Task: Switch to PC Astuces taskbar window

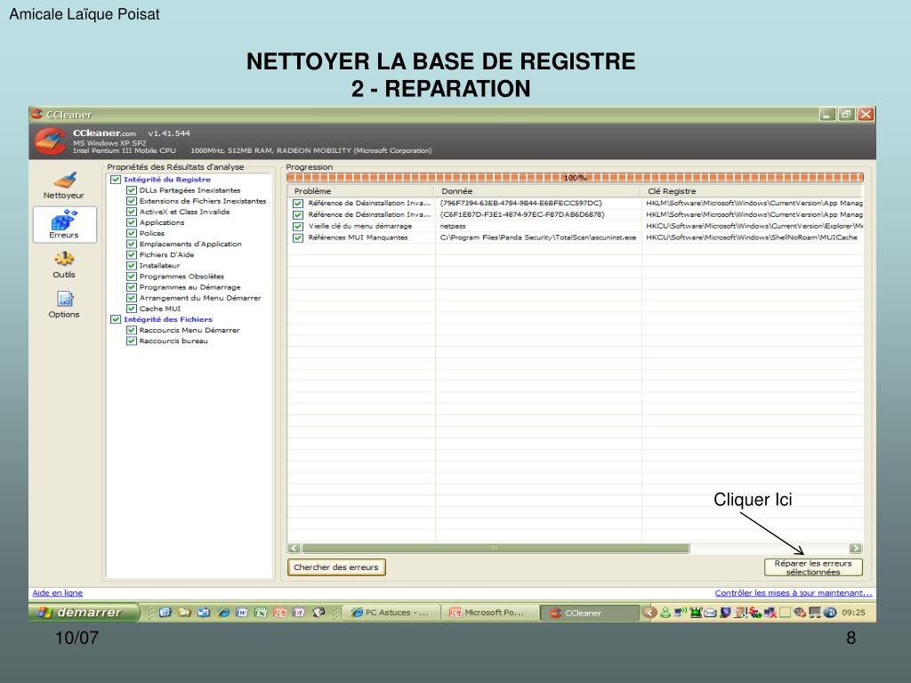Action: [391, 612]
